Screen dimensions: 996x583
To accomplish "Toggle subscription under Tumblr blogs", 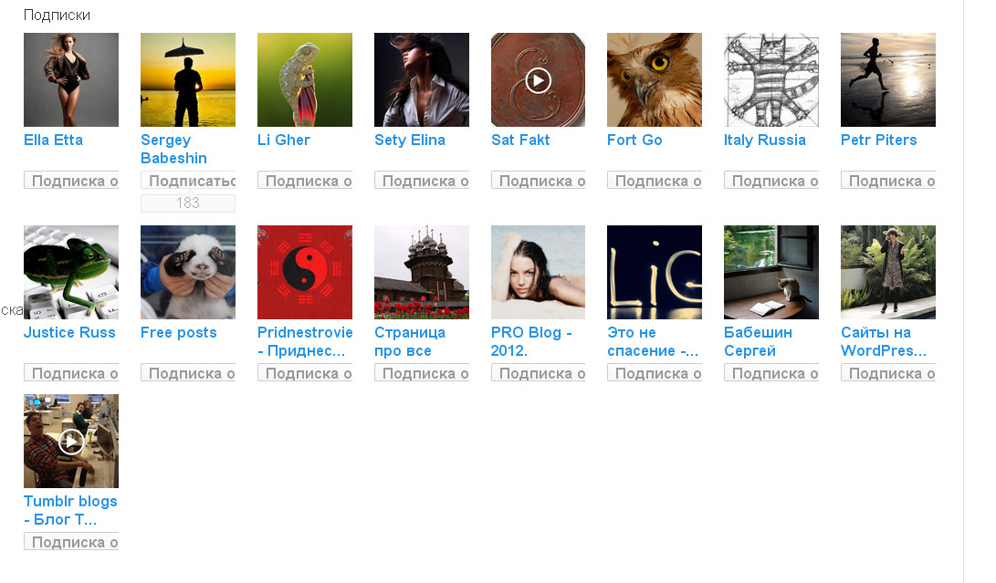I will [x=71, y=542].
